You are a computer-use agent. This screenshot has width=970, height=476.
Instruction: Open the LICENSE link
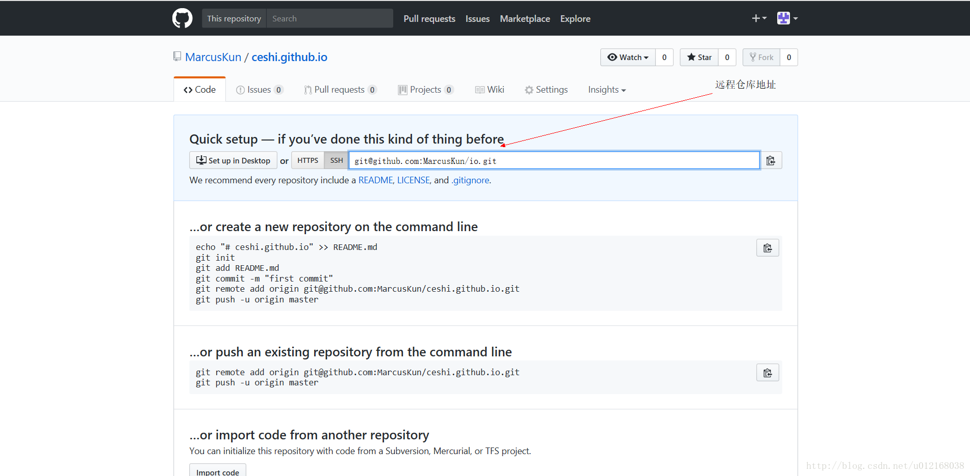[414, 180]
